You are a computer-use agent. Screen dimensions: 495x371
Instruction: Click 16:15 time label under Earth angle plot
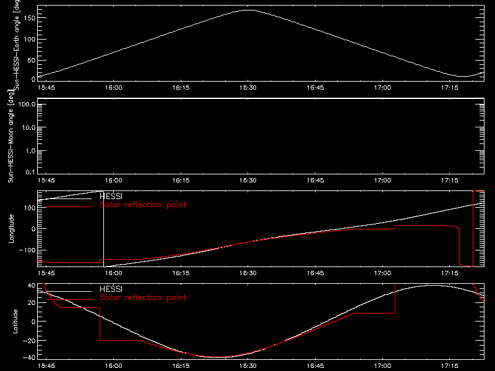pyautogui.click(x=181, y=88)
